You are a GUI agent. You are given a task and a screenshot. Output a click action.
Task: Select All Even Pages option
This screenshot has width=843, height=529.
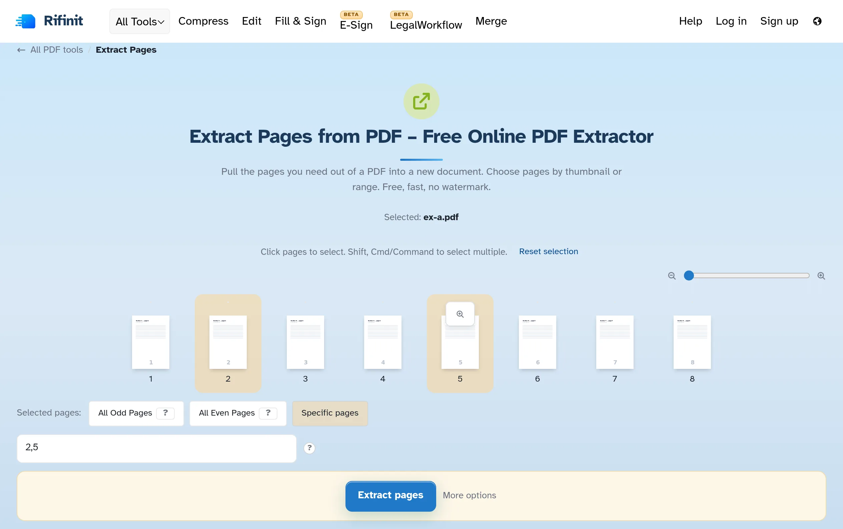(238, 413)
